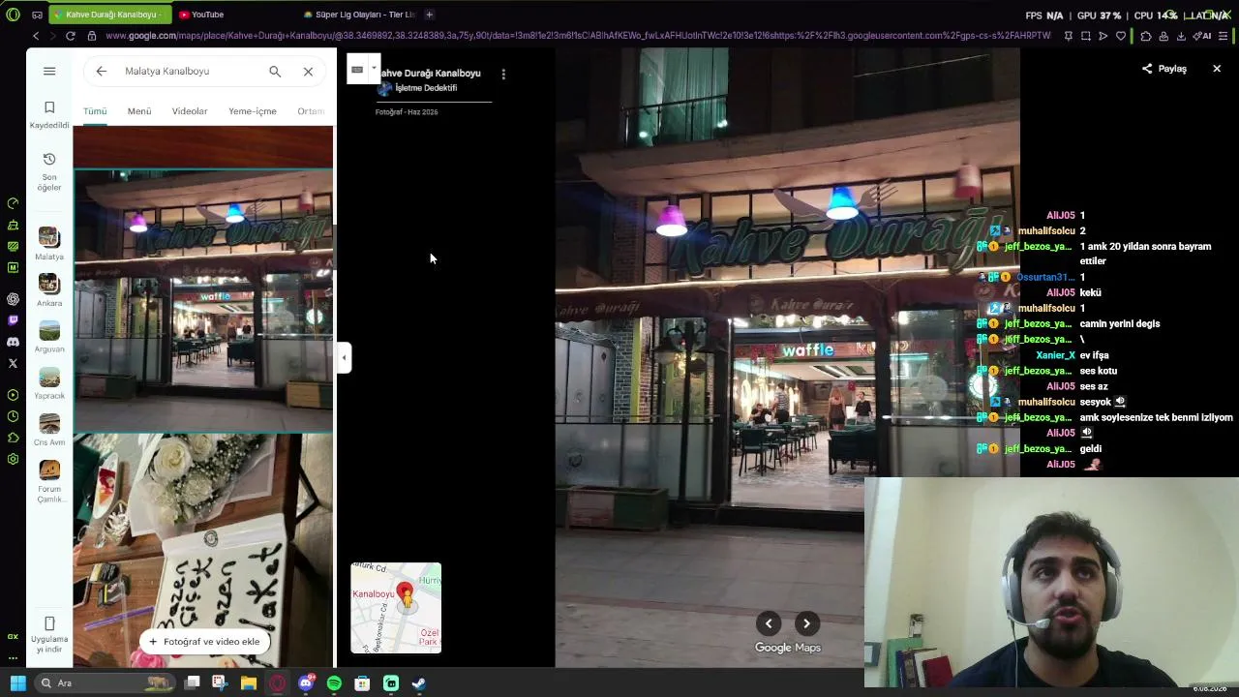Image resolution: width=1239 pixels, height=697 pixels.
Task: Collapse the side panel with arrow handle
Action: click(344, 357)
